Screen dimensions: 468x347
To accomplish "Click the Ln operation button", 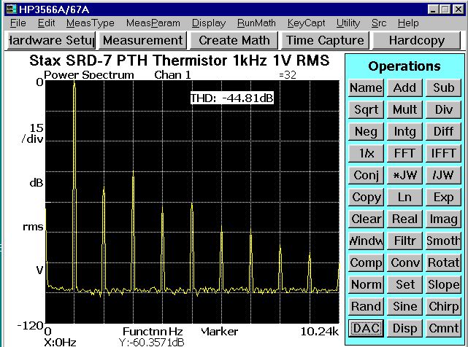I will pyautogui.click(x=404, y=197).
